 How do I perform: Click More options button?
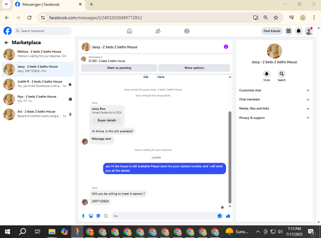coord(194,68)
